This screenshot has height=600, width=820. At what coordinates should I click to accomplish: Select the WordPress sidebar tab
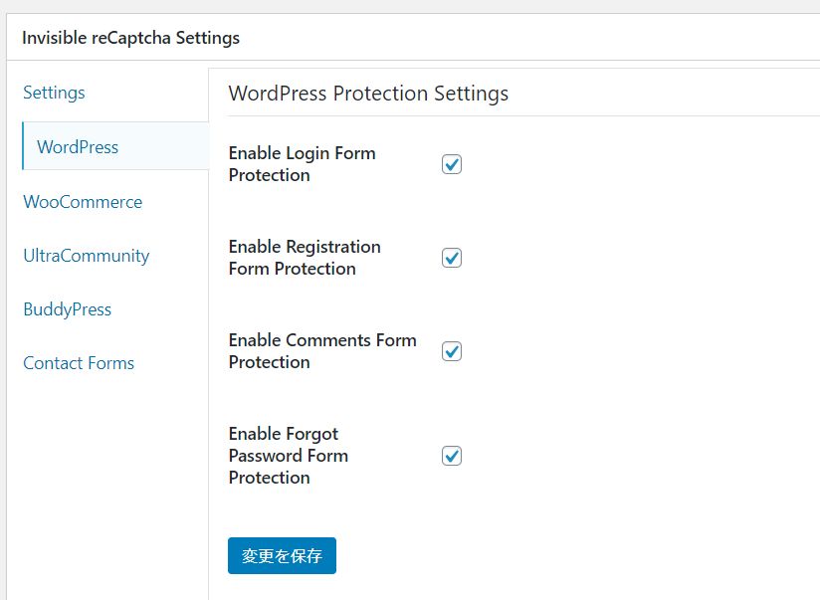78,147
